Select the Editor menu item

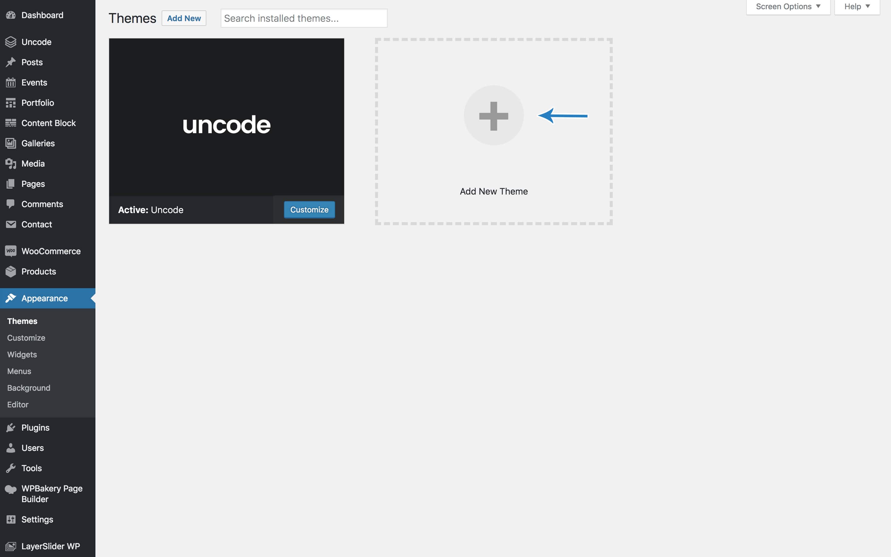tap(17, 404)
